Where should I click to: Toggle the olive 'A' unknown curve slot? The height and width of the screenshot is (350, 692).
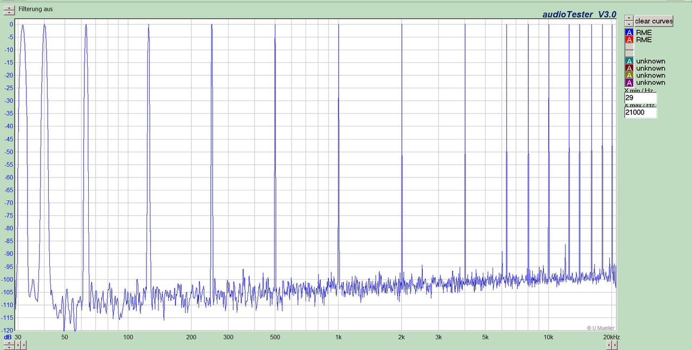pyautogui.click(x=629, y=75)
